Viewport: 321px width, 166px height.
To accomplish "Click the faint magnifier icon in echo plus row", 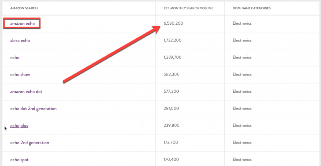I will (142, 125).
